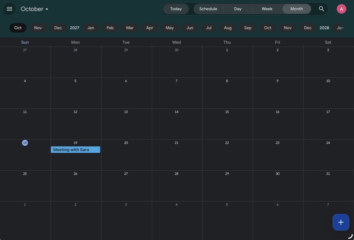Screen dimensions: 354x240
Task: Open the search magnifier icon
Action: (x=321, y=9)
